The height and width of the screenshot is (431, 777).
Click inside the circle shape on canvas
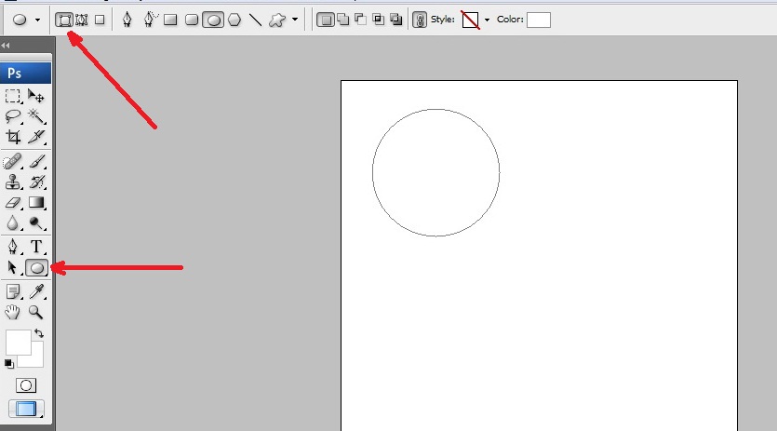click(x=436, y=172)
